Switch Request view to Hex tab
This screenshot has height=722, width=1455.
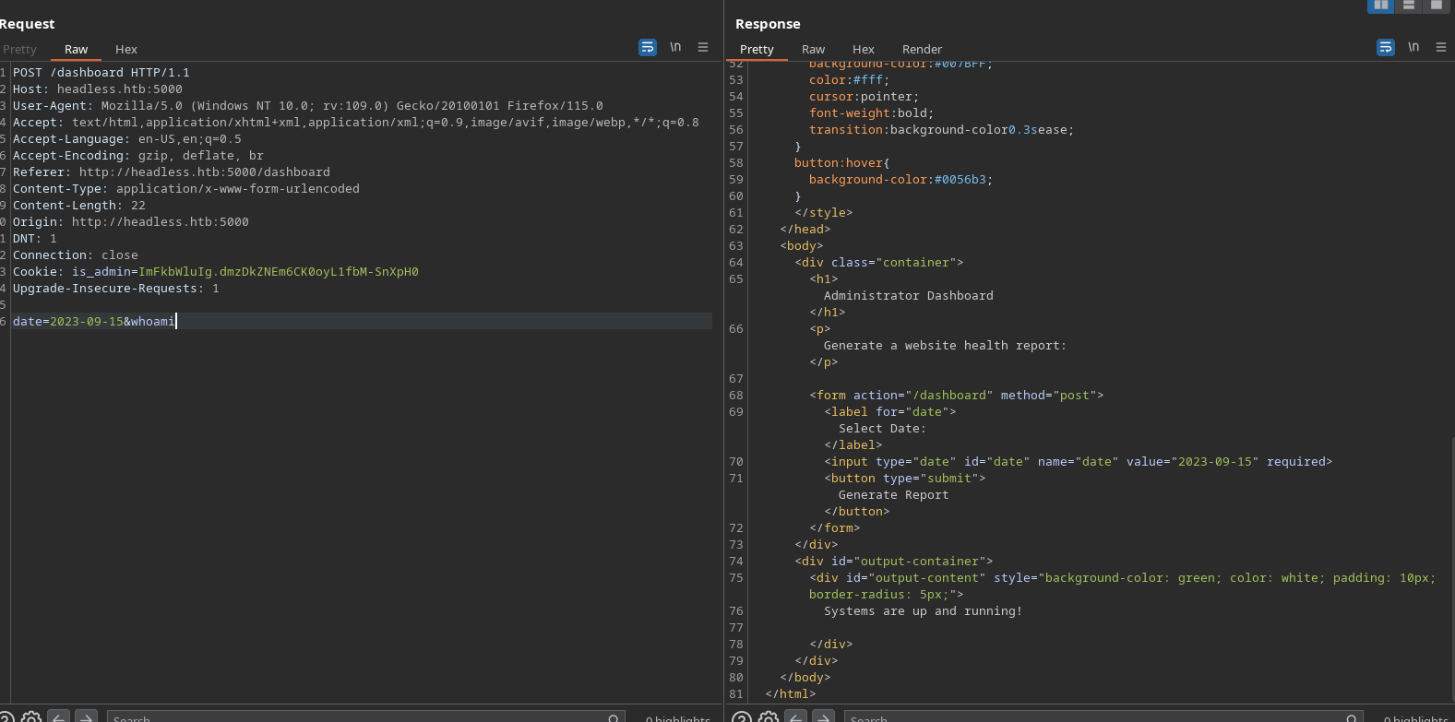click(x=126, y=50)
